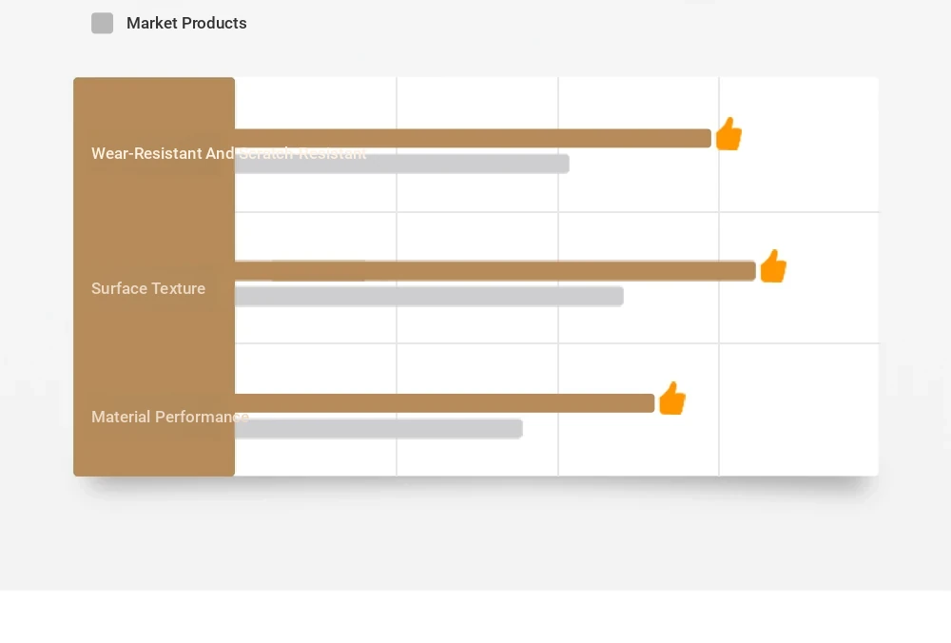Click thumbs-up icon on Wear-Resistant bar

[x=728, y=133]
